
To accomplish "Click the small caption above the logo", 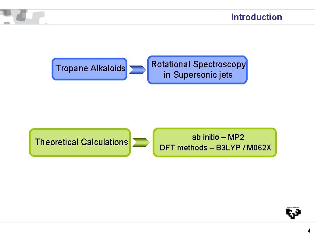I will (x=293, y=207).
